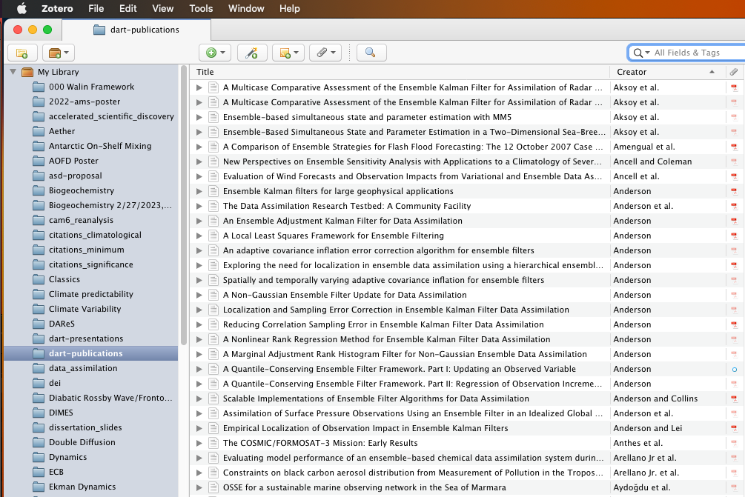Collapse the My Library tree

[13, 72]
